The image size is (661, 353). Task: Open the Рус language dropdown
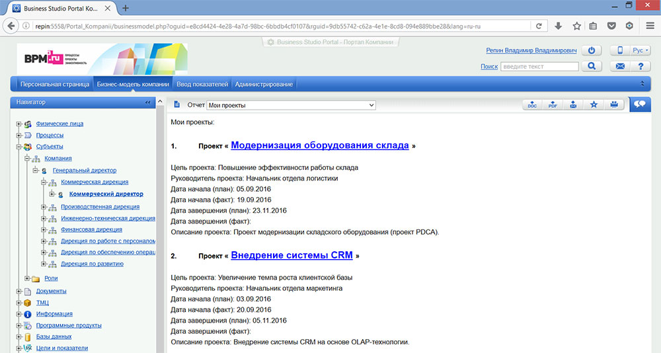point(641,51)
